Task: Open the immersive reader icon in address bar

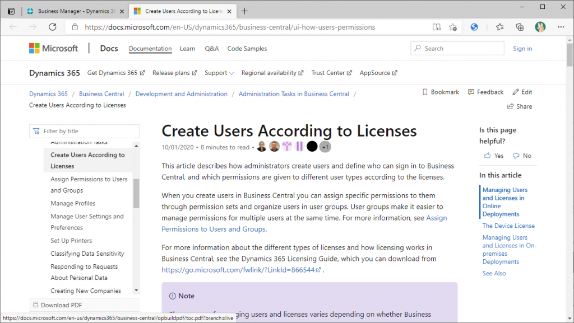Action: pos(436,27)
